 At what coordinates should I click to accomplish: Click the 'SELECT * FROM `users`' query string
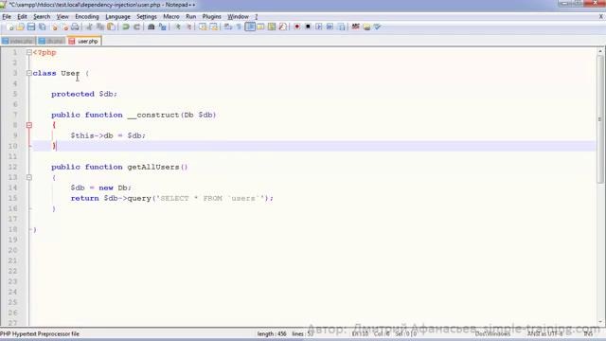click(x=211, y=198)
